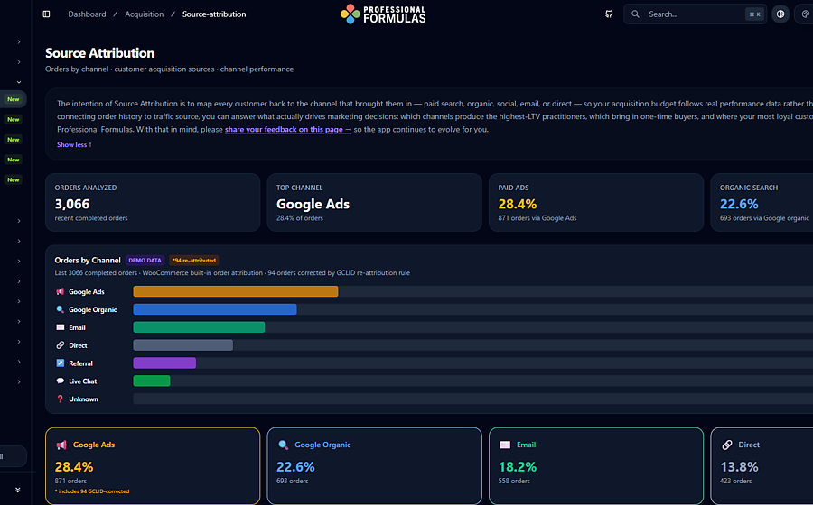Click the empty Unknown bar track
Image resolution: width=813 pixels, height=505 pixels.
point(472,399)
